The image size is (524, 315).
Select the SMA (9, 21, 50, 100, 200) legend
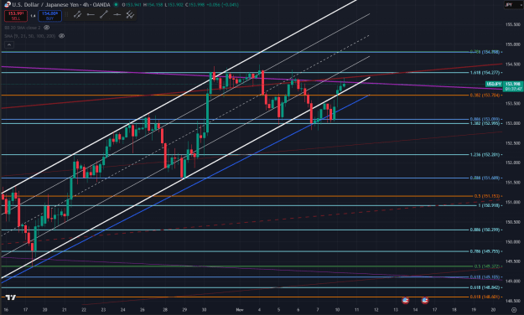[x=29, y=36]
